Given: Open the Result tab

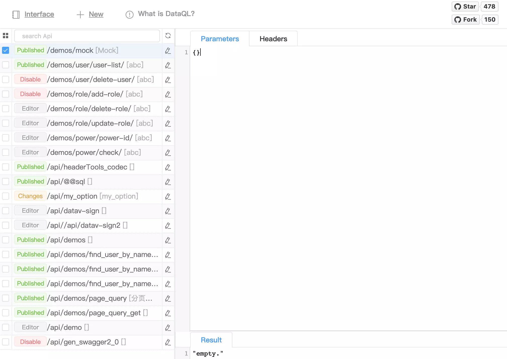Looking at the screenshot, I should [211, 340].
